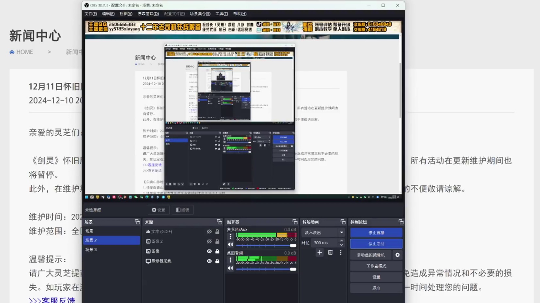The image size is (540, 303).
Task: Enable 工作室模式 (Studio Mode)
Action: (376, 266)
